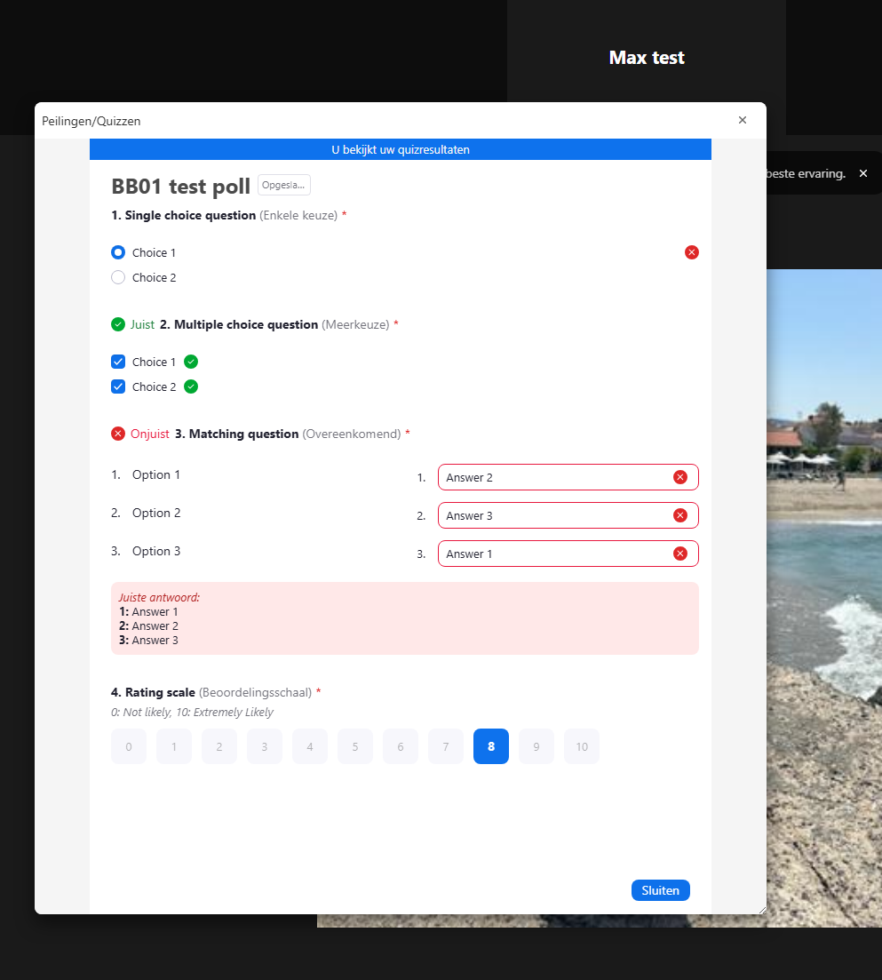The height and width of the screenshot is (980, 882).
Task: Select rating 8 on the scale
Action: pyautogui.click(x=491, y=746)
